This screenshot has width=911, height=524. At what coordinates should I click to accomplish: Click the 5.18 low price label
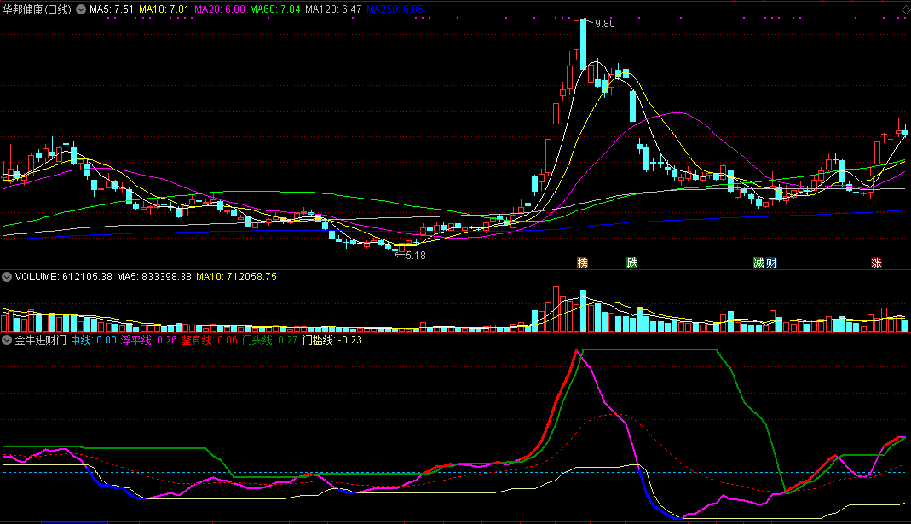click(415, 255)
